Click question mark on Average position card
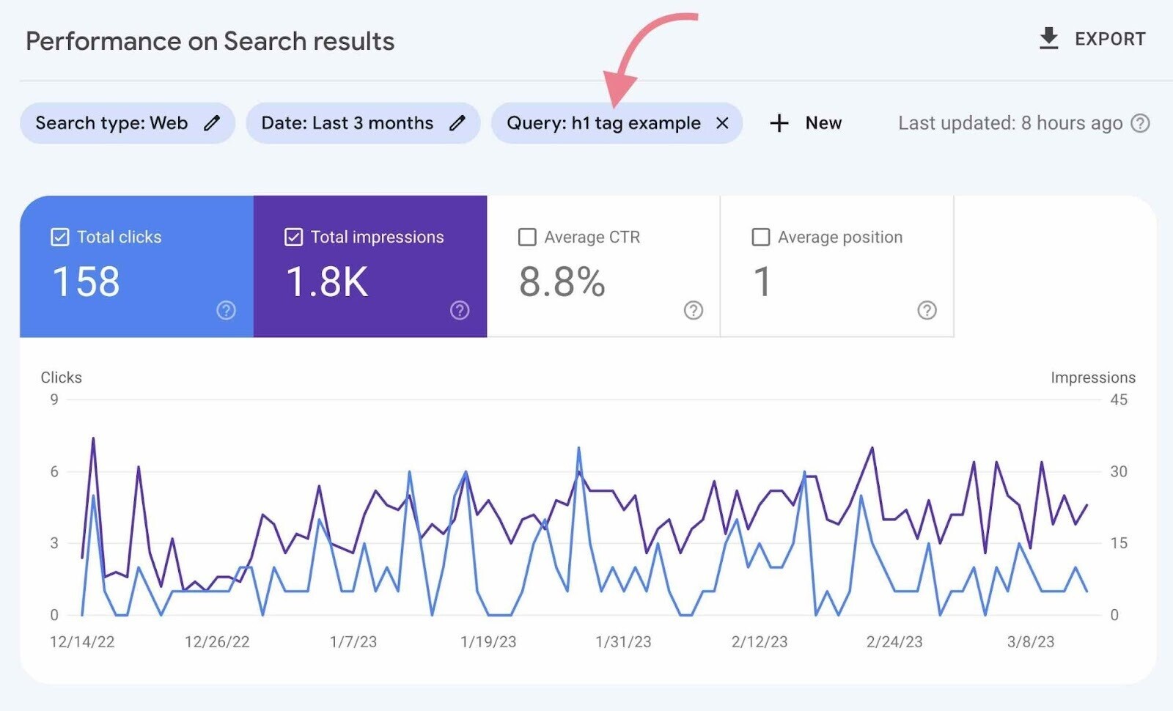This screenshot has width=1173, height=711. [927, 311]
